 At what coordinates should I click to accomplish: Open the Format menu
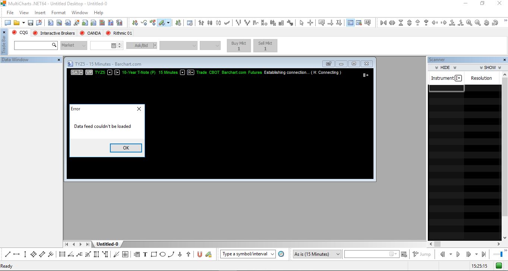(x=59, y=12)
